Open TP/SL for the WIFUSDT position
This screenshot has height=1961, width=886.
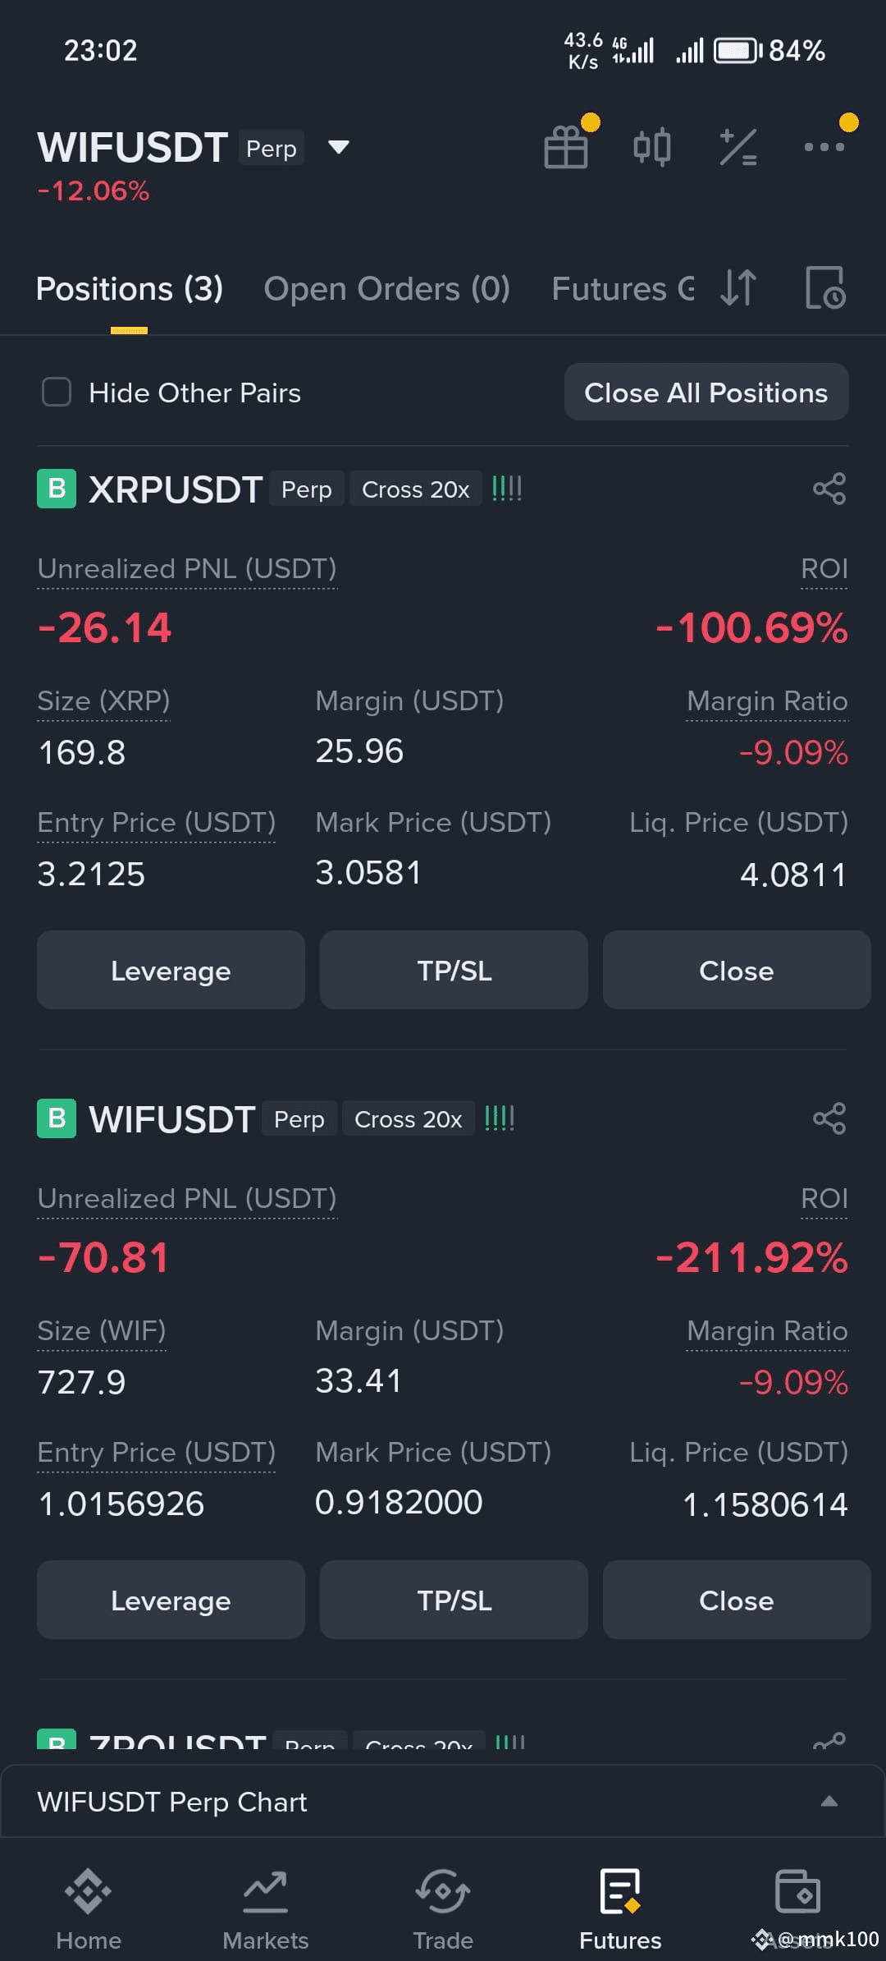click(x=454, y=1600)
